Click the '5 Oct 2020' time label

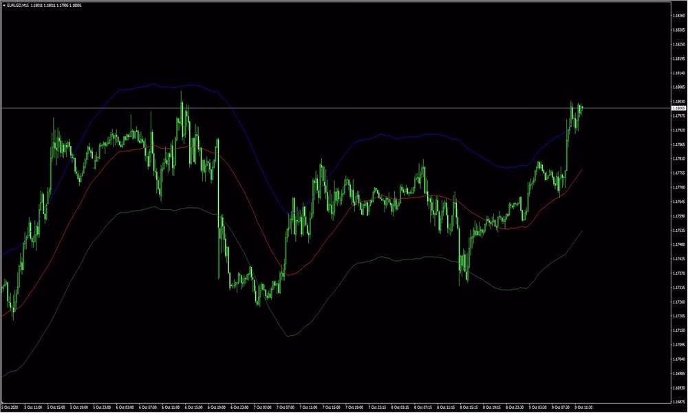9,407
